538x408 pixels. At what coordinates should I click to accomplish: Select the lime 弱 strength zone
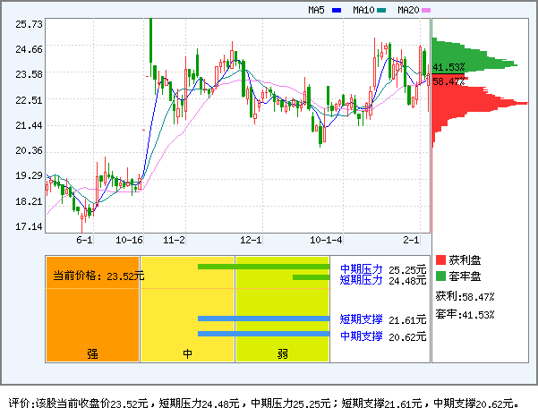[282, 310]
